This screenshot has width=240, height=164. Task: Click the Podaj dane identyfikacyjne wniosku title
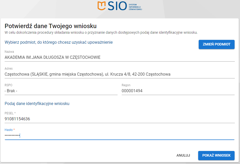[x=37, y=103]
